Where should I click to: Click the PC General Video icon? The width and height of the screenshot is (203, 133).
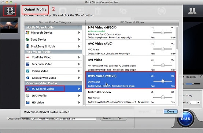(28, 89)
